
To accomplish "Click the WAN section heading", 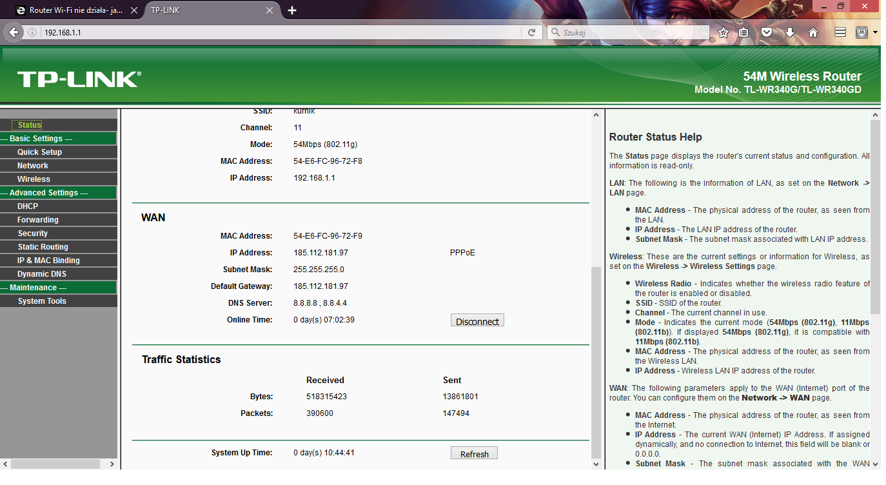I will (x=153, y=218).
